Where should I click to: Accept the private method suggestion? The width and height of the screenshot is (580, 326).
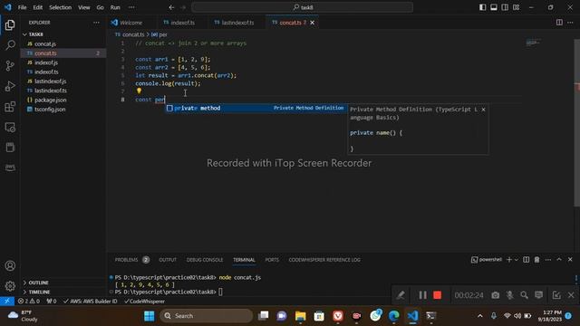256,108
